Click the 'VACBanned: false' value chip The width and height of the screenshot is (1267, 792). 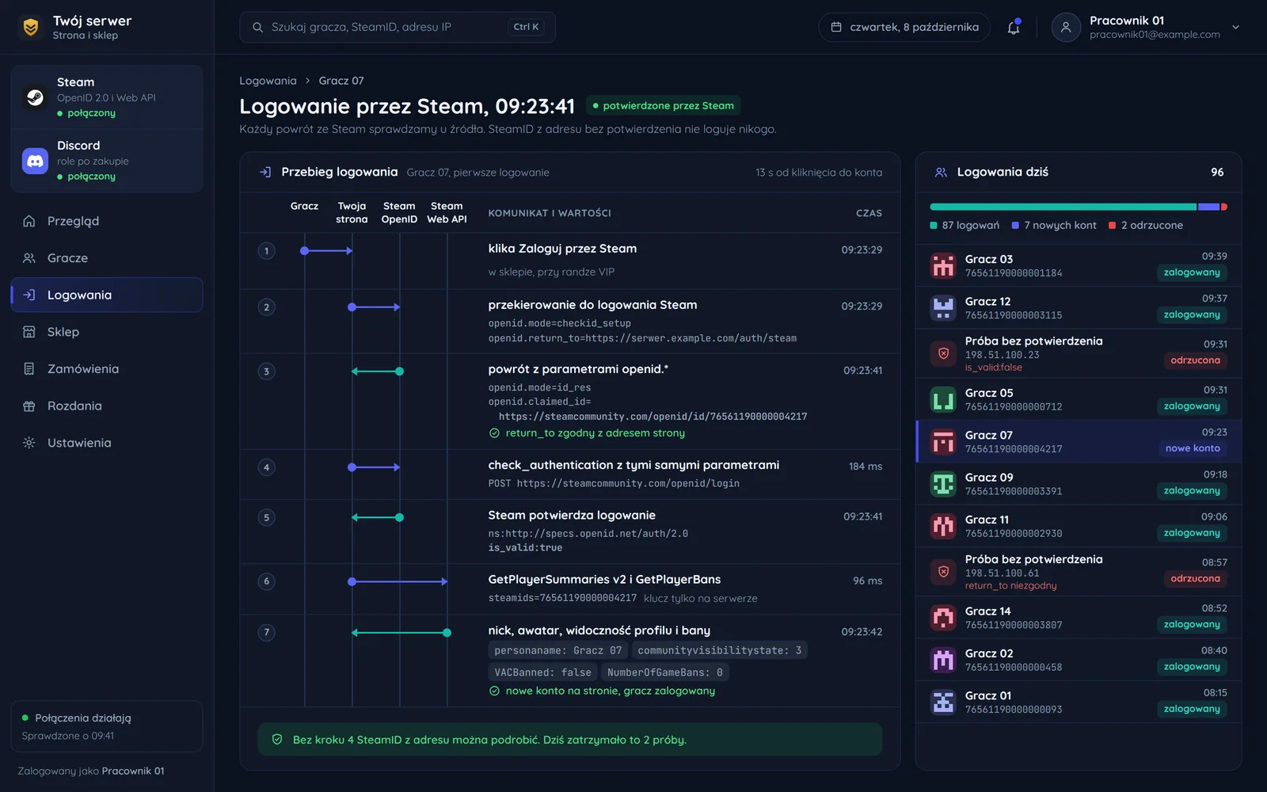(x=543, y=672)
